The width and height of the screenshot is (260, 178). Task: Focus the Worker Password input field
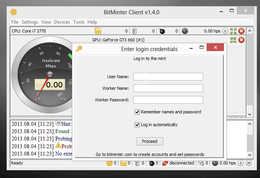pos(168,100)
